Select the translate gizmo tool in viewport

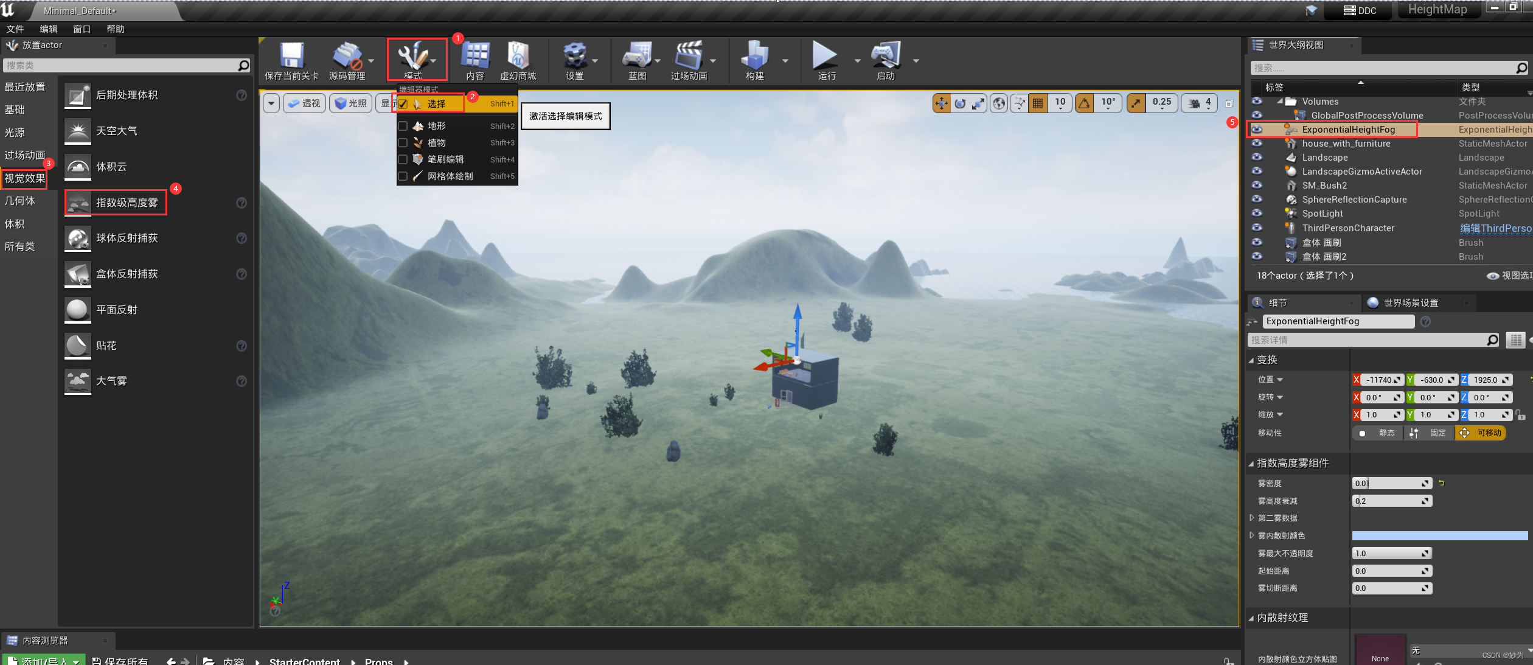tap(941, 103)
